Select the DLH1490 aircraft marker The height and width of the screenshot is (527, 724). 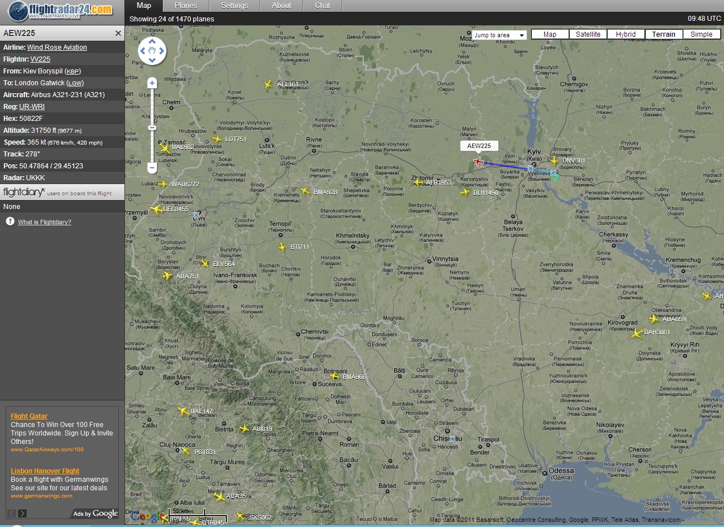pyautogui.click(x=465, y=193)
